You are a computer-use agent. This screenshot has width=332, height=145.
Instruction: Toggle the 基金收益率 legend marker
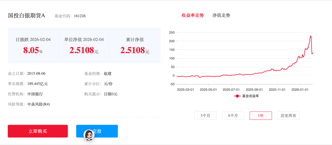(x=237, y=96)
